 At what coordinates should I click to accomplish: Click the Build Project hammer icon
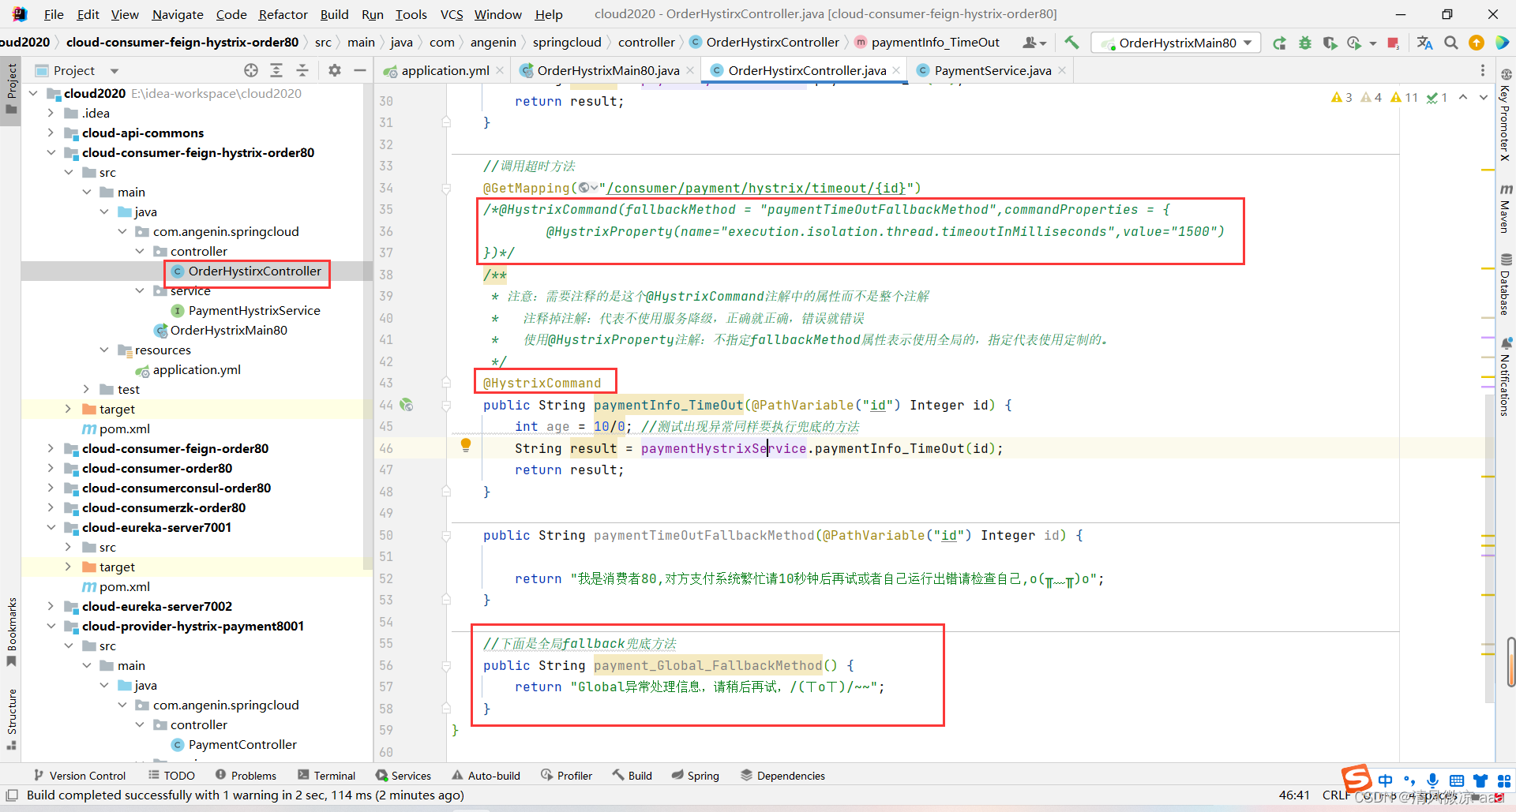[x=1071, y=43]
